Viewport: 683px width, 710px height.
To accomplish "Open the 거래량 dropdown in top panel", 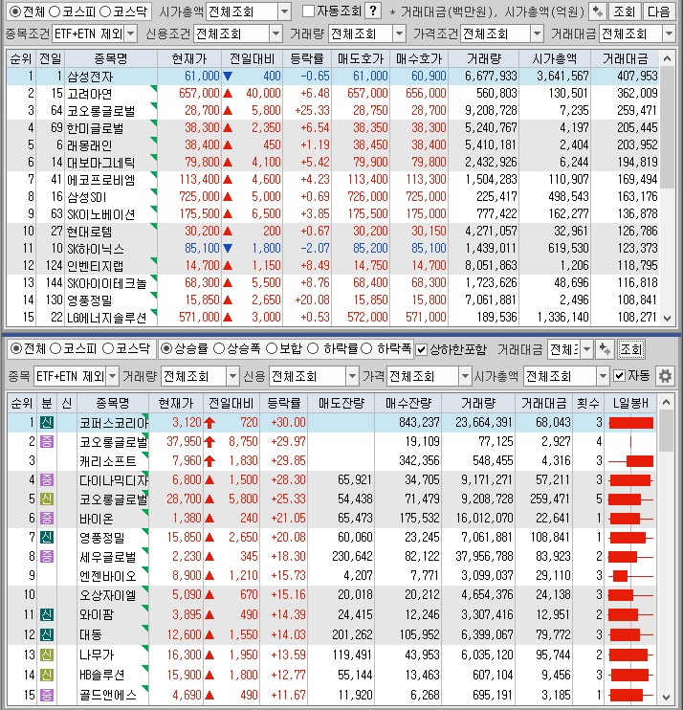I will pyautogui.click(x=399, y=33).
